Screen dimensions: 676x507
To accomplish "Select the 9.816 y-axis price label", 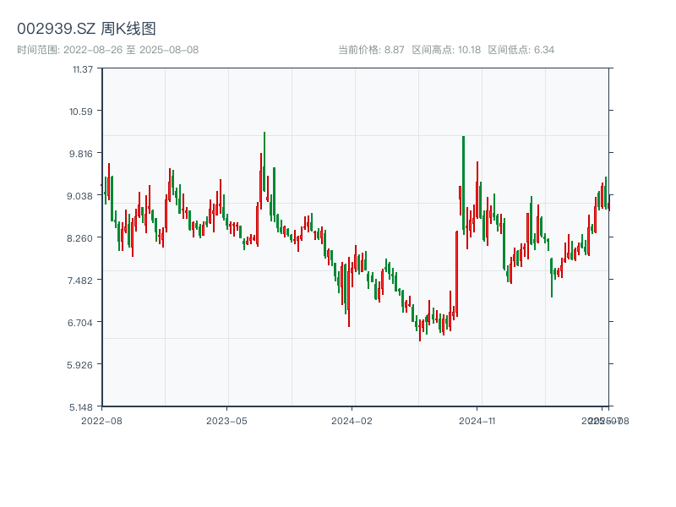I will point(82,154).
